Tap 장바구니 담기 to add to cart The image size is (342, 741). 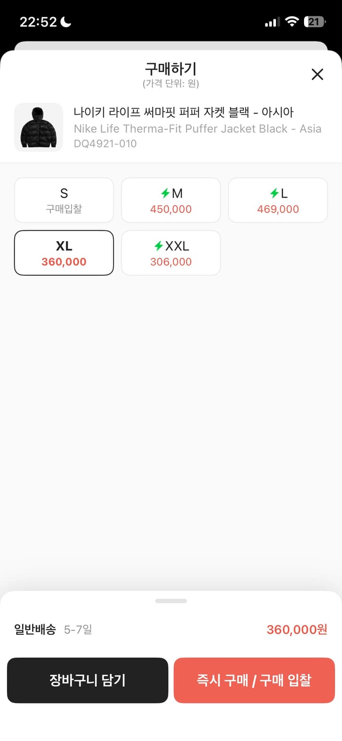click(x=87, y=680)
